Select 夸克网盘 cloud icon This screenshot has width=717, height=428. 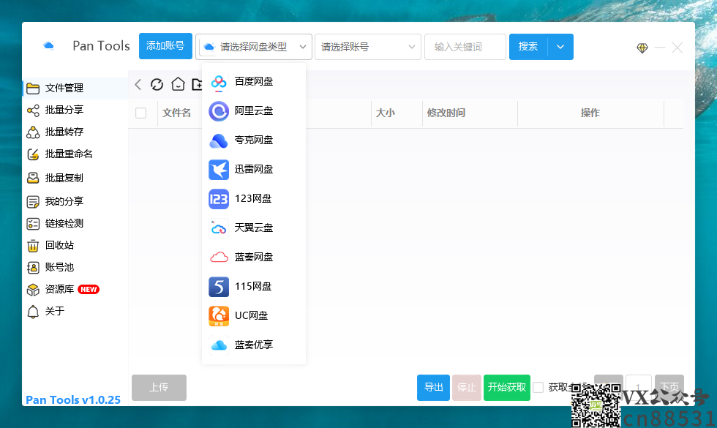(219, 140)
